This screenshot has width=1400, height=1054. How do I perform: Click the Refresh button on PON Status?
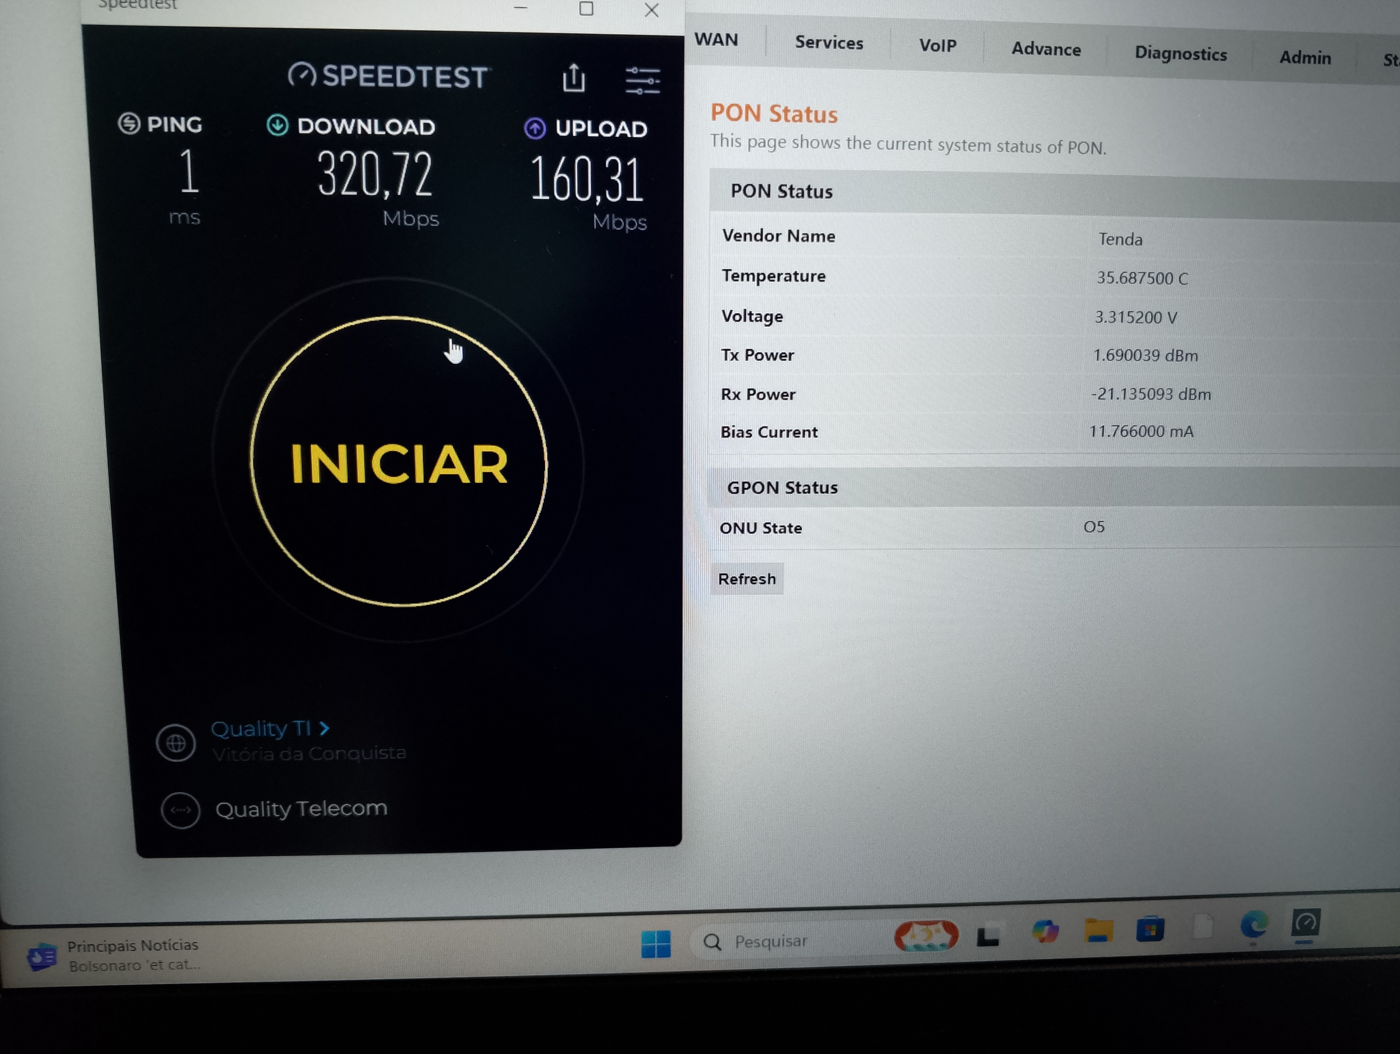tap(746, 579)
